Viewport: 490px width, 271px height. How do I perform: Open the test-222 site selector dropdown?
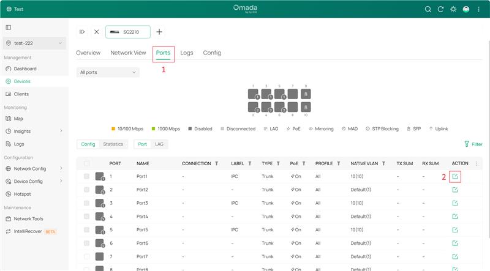(34, 43)
